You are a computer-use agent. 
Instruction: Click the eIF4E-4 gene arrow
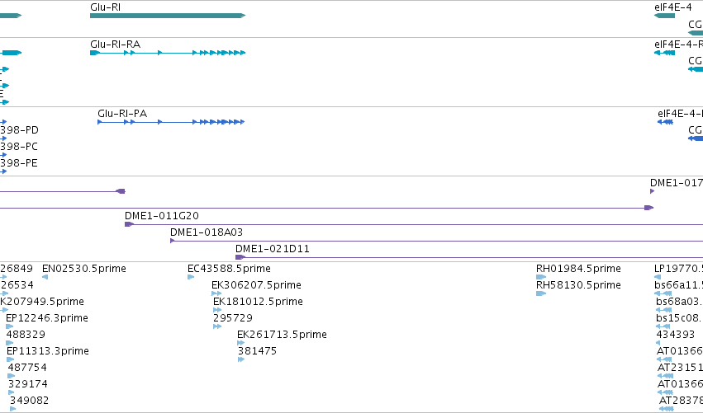click(x=664, y=16)
